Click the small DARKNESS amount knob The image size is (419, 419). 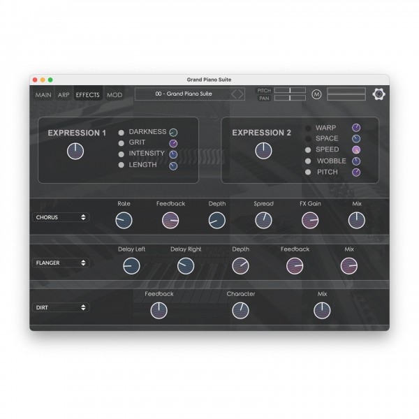173,132
